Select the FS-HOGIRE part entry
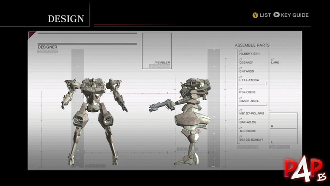Viewport: 330px width, 186px height. point(247,92)
